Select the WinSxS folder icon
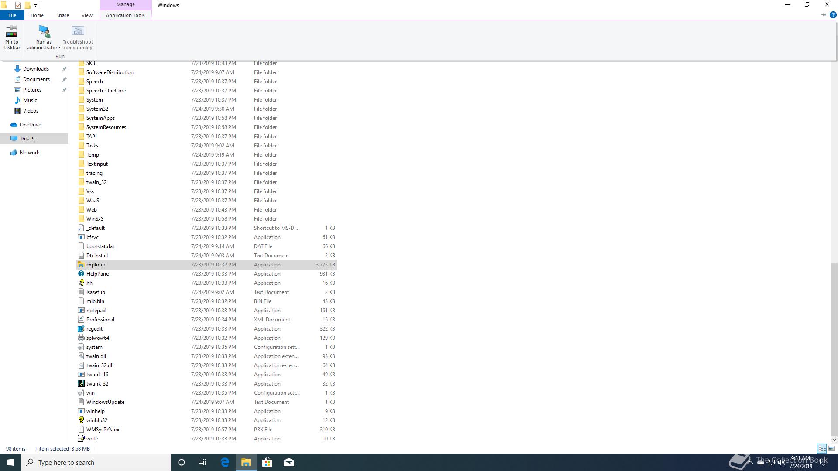Viewport: 838px width, 471px height. [81, 219]
